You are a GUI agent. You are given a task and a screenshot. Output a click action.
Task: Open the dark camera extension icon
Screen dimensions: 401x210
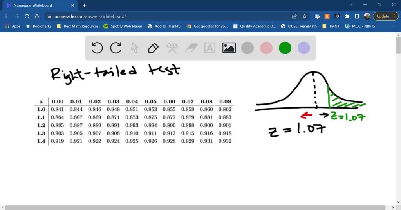337,16
